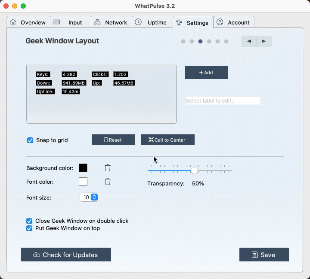The width and height of the screenshot is (310, 279).
Task: Open the Uptime tab with clock icon
Action: point(151,22)
